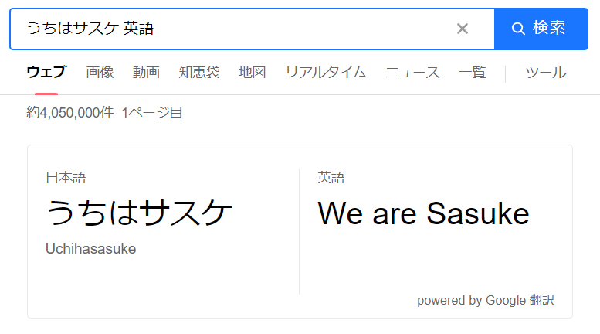Open the 地図 tab
Image resolution: width=600 pixels, height=334 pixels.
(253, 73)
